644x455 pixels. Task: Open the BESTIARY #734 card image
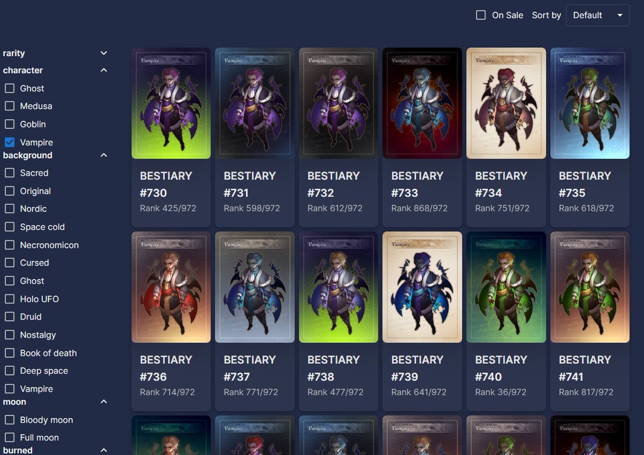[506, 103]
